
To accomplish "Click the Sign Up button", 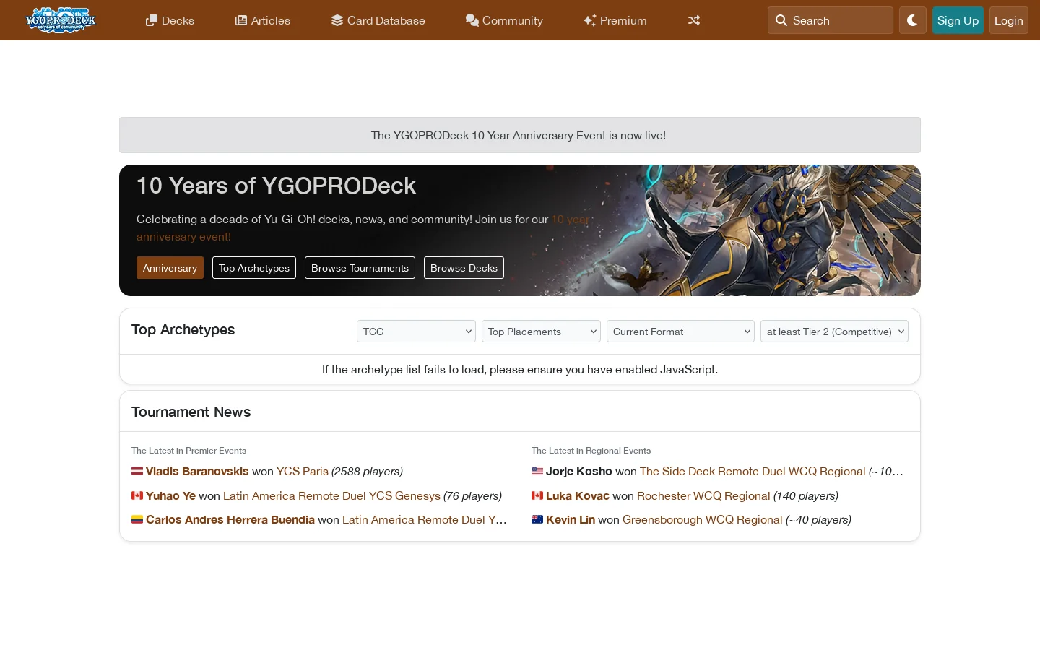I will click(x=958, y=20).
